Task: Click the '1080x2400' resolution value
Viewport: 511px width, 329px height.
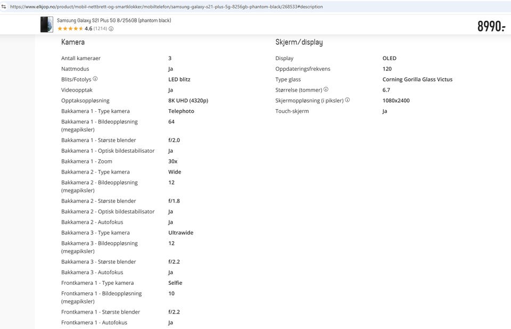Action: click(x=396, y=101)
